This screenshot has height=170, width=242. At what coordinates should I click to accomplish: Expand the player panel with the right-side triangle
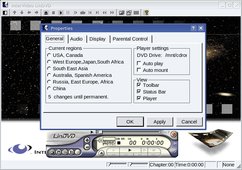click(x=175, y=144)
